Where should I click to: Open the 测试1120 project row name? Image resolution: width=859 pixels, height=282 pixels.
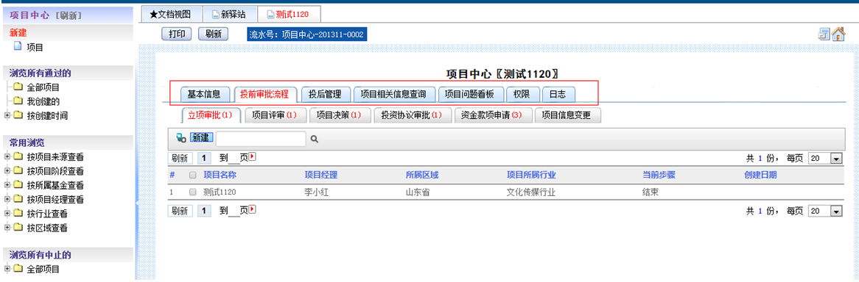coord(220,192)
